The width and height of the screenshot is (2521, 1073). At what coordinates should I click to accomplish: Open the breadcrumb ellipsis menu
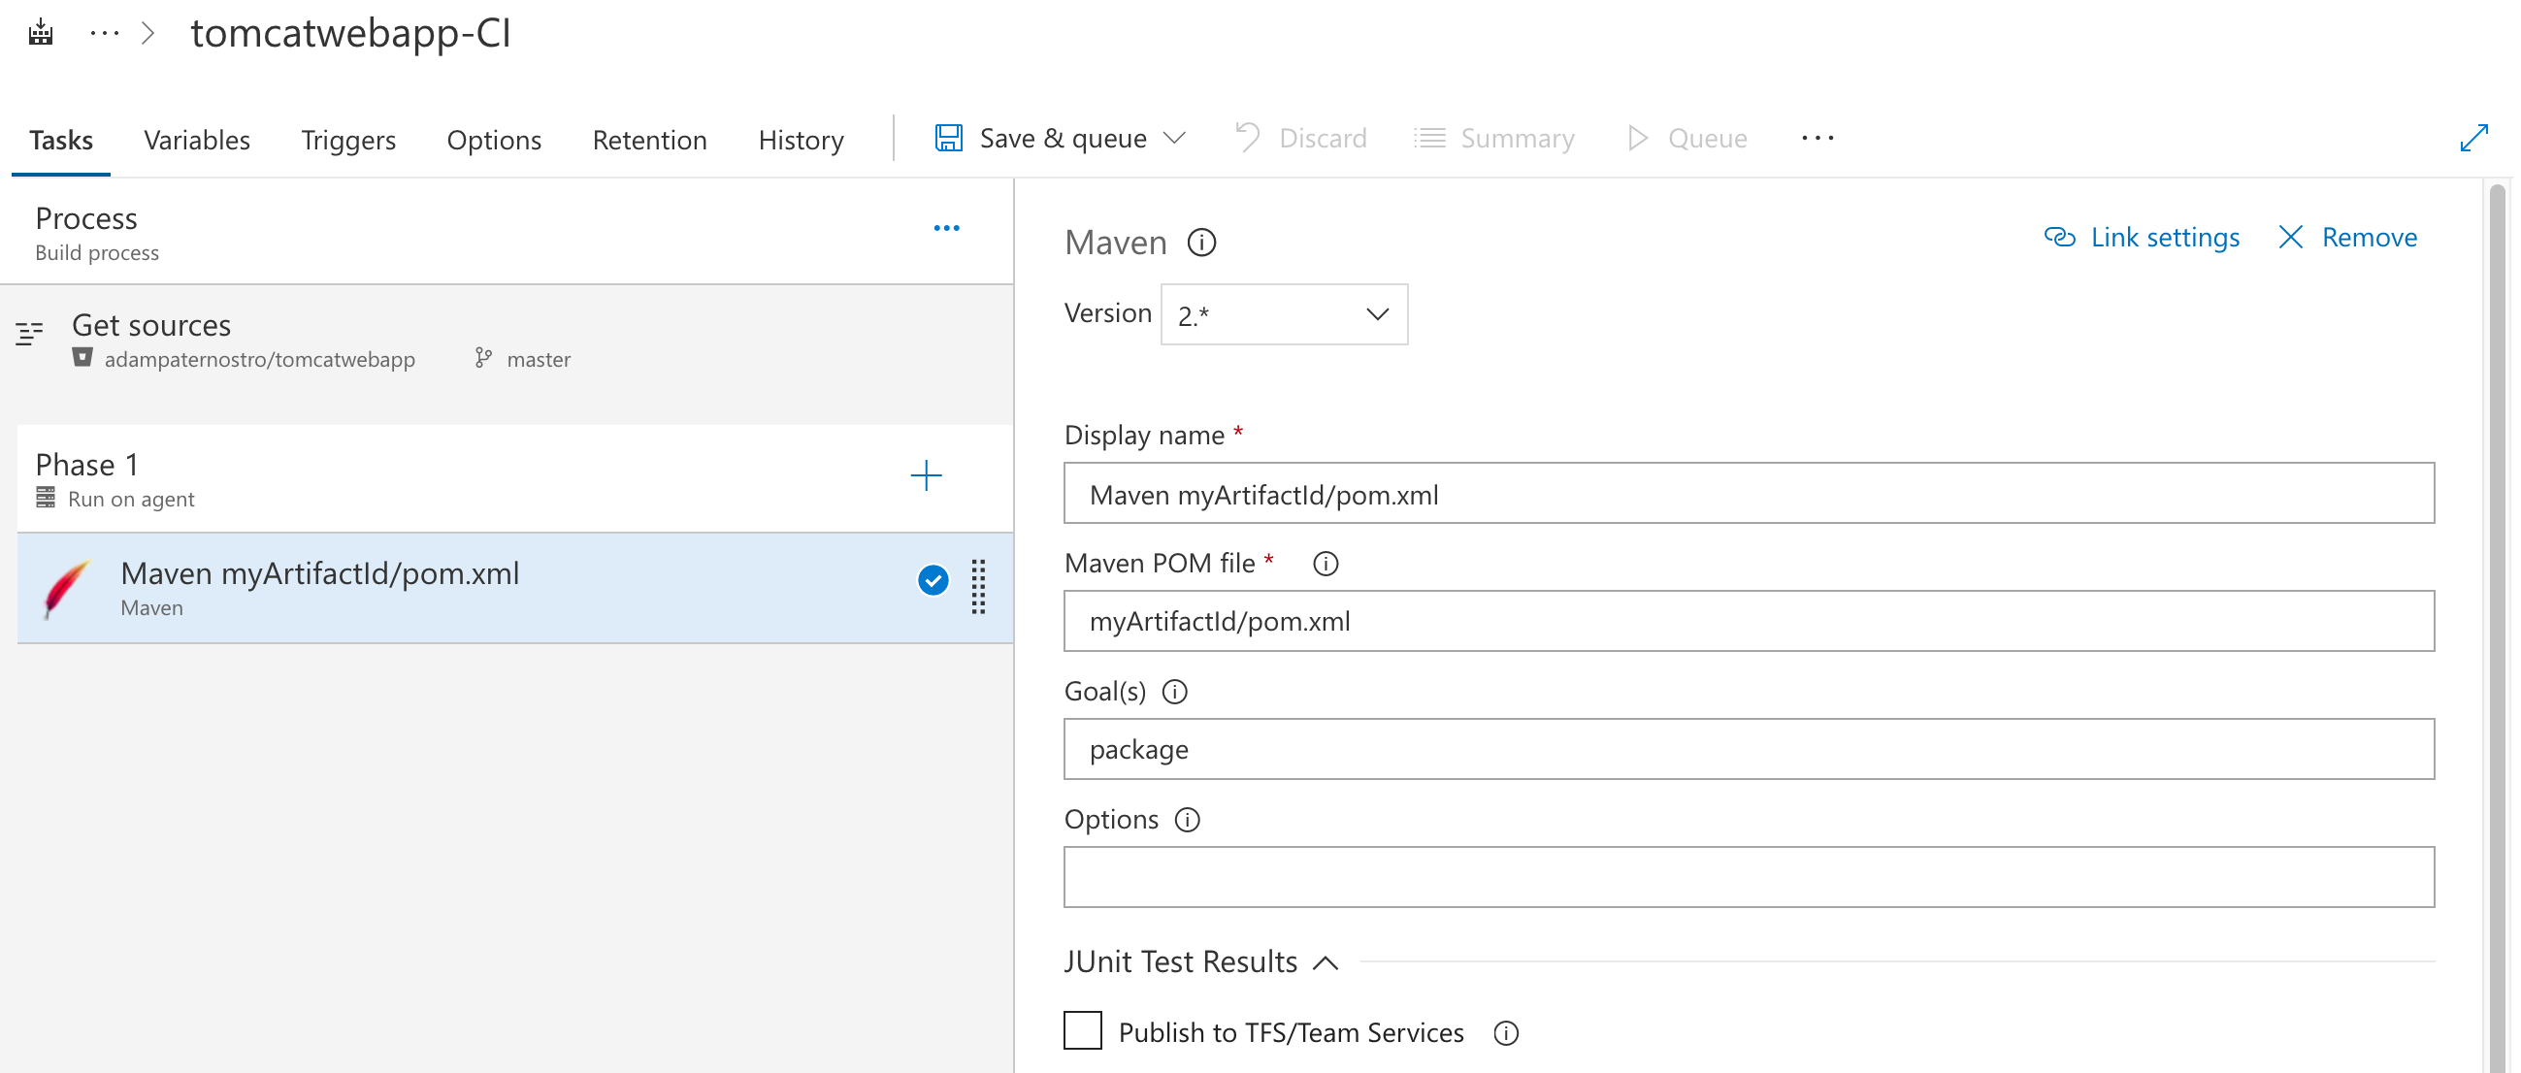click(x=104, y=32)
